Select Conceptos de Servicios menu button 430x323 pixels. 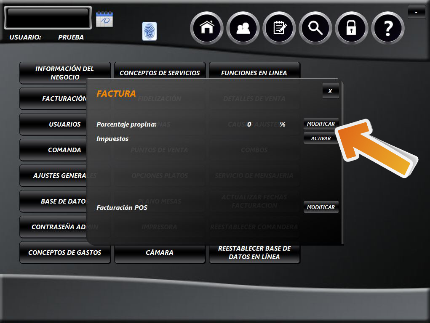pos(160,71)
